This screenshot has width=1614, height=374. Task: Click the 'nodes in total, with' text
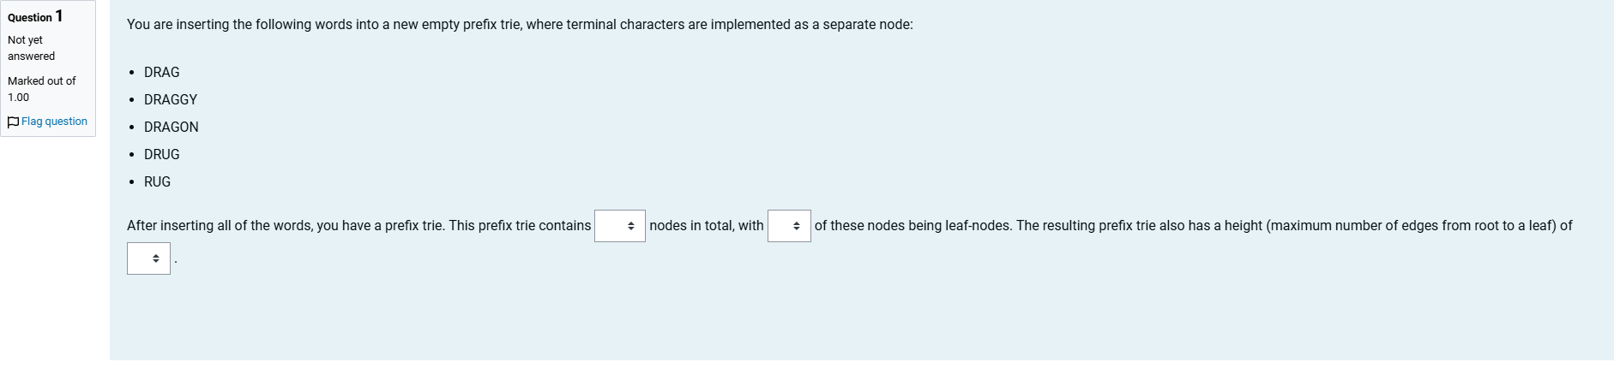coord(707,226)
